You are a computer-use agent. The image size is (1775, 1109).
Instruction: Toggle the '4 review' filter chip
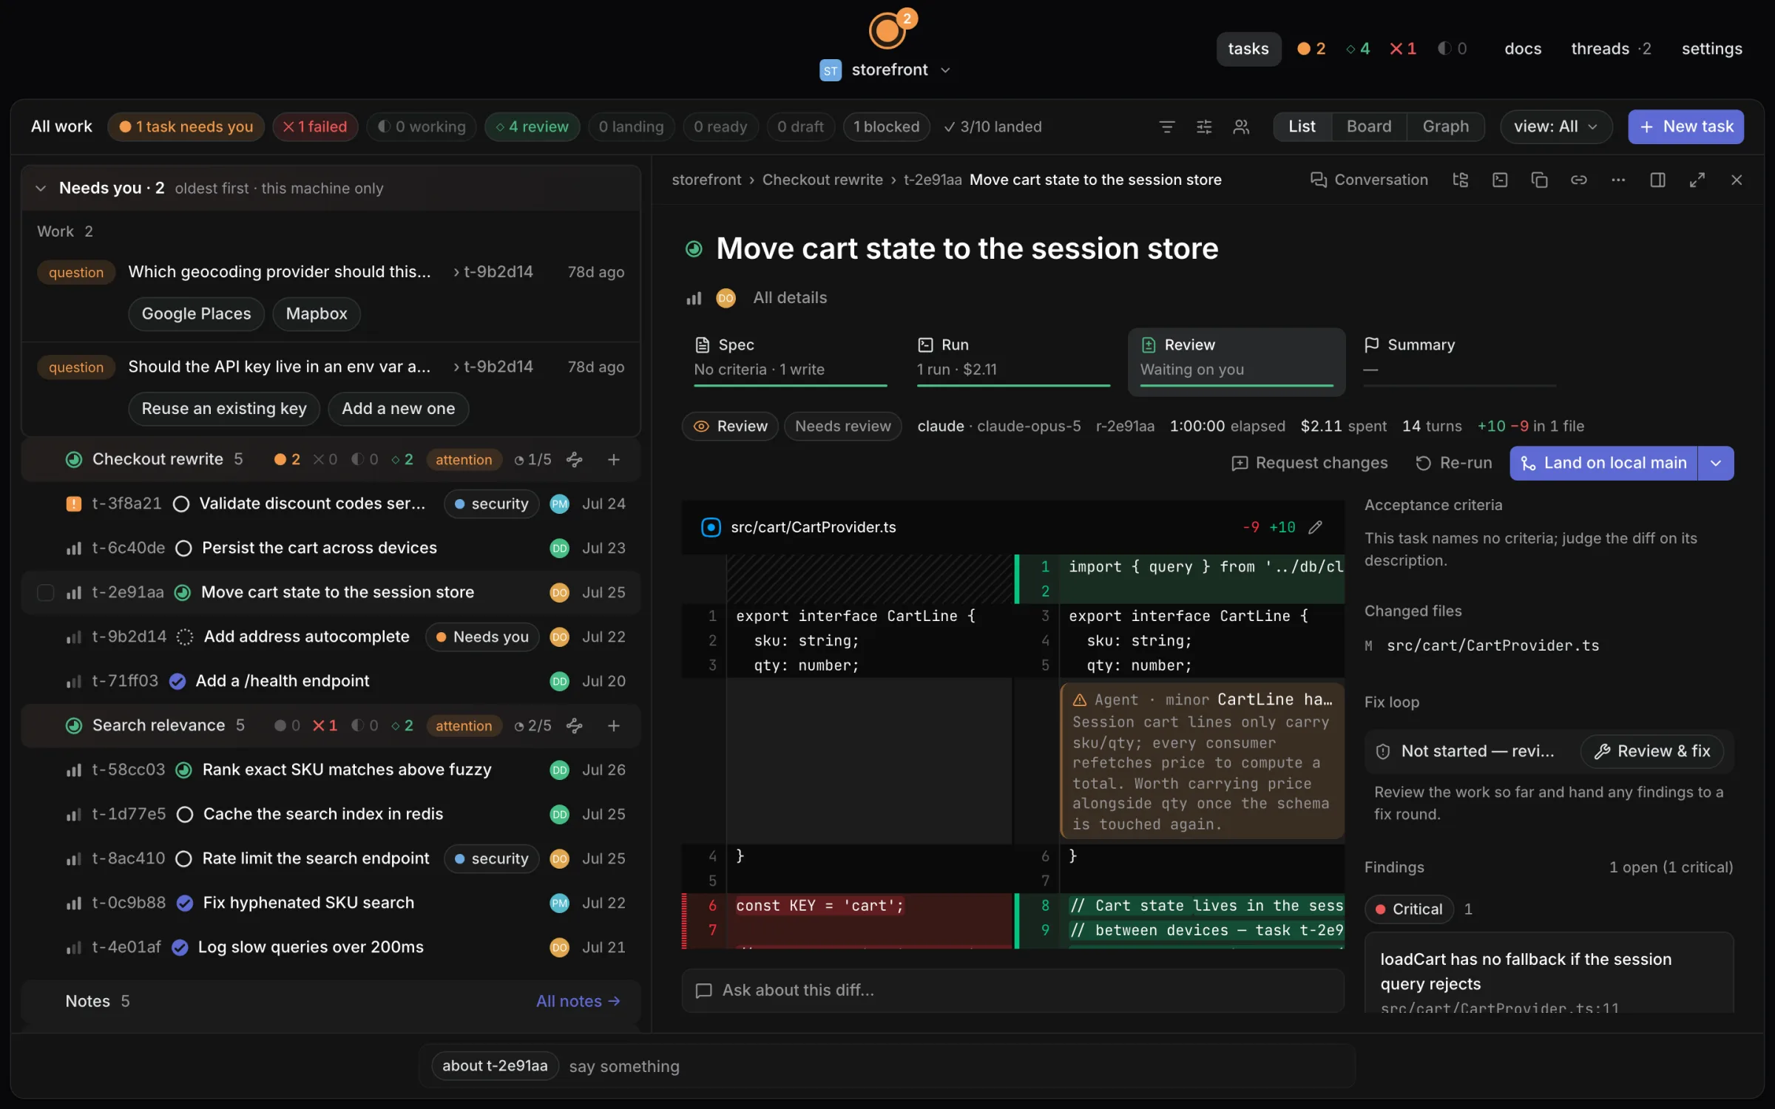pos(532,127)
